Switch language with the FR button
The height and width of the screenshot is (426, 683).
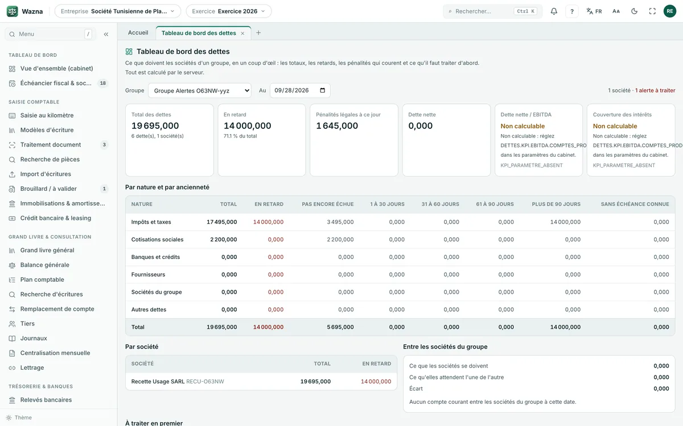pos(594,11)
